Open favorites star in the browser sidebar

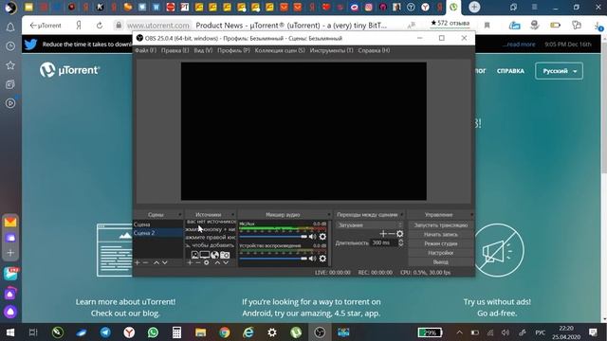click(x=10, y=65)
